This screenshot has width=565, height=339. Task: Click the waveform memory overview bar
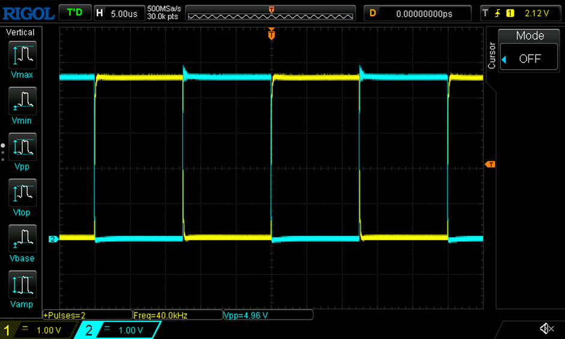270,13
